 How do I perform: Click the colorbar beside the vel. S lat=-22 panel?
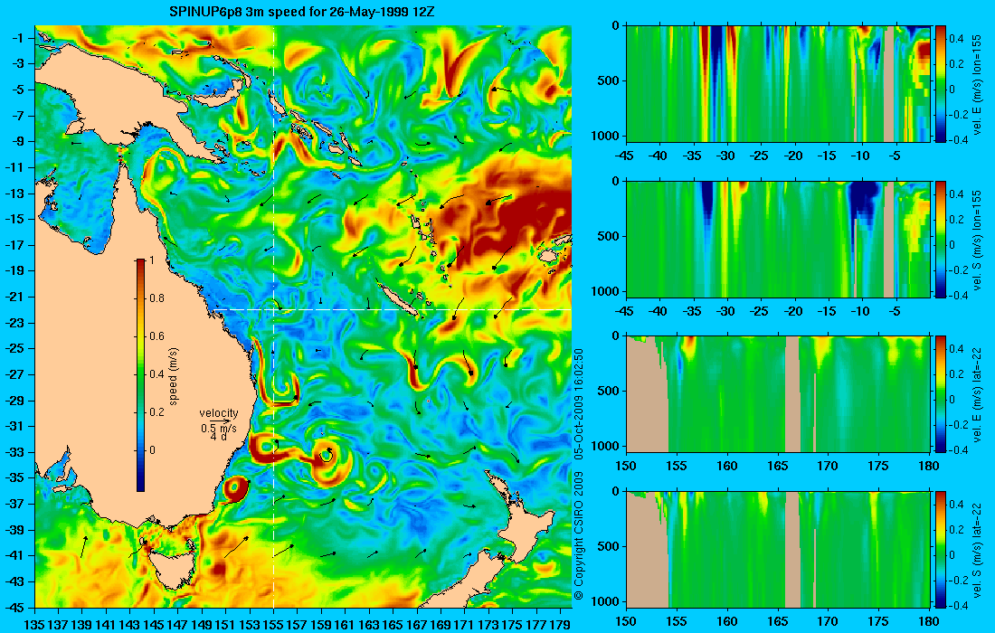click(941, 549)
